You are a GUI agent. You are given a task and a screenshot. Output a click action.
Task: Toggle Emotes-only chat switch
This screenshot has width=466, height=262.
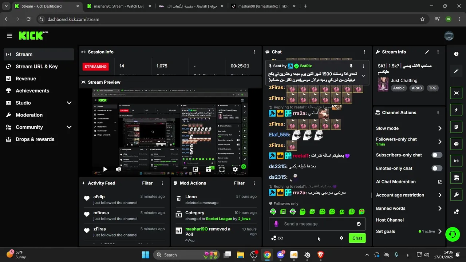(437, 168)
